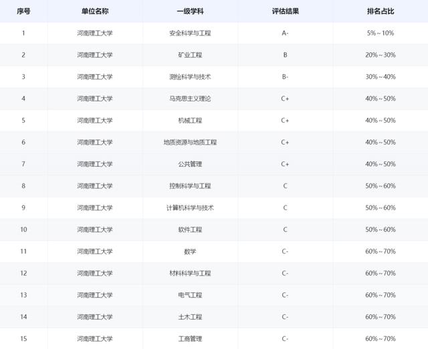Screen dimensions: 428x349
Task: Click row number 12 in 序号 column
Action: (x=23, y=273)
